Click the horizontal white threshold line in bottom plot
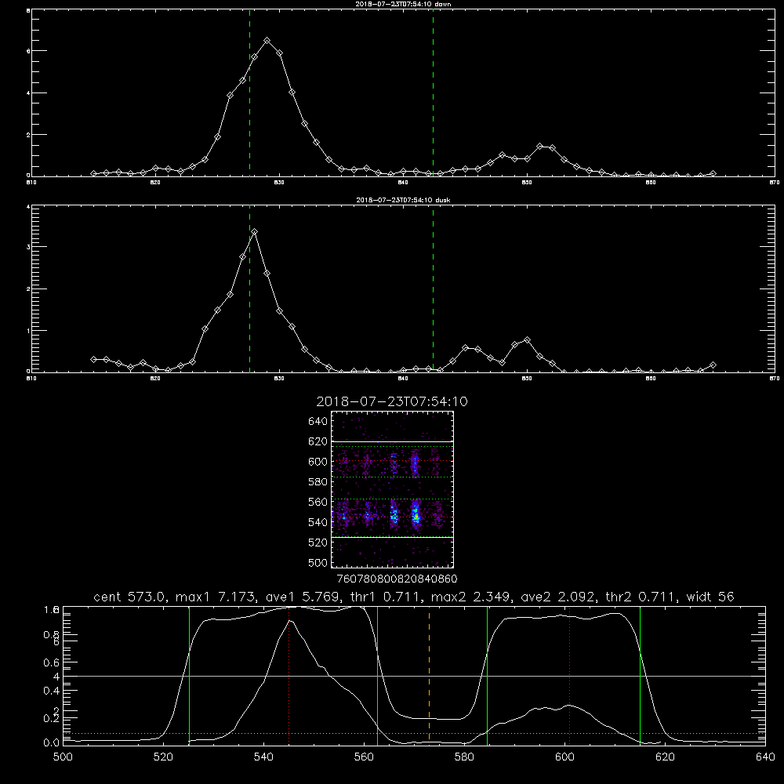Viewport: 784px width, 784px height. (x=414, y=676)
